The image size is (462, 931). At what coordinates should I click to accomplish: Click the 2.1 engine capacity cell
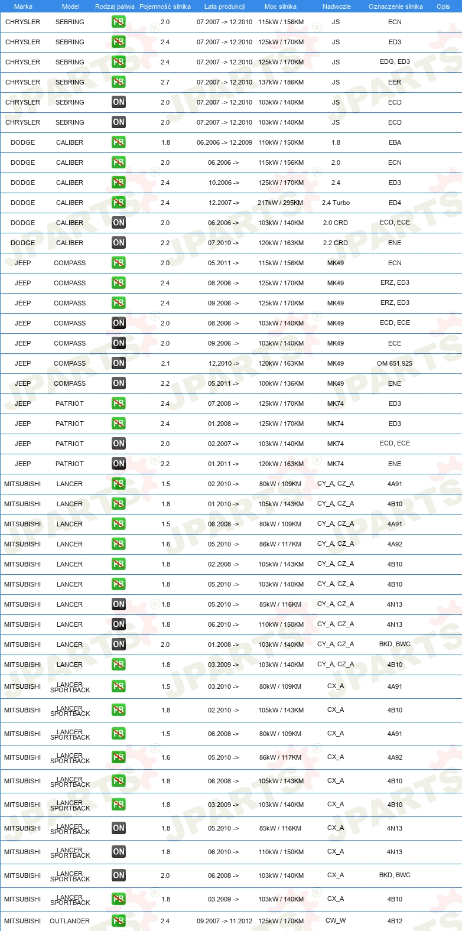pos(165,363)
